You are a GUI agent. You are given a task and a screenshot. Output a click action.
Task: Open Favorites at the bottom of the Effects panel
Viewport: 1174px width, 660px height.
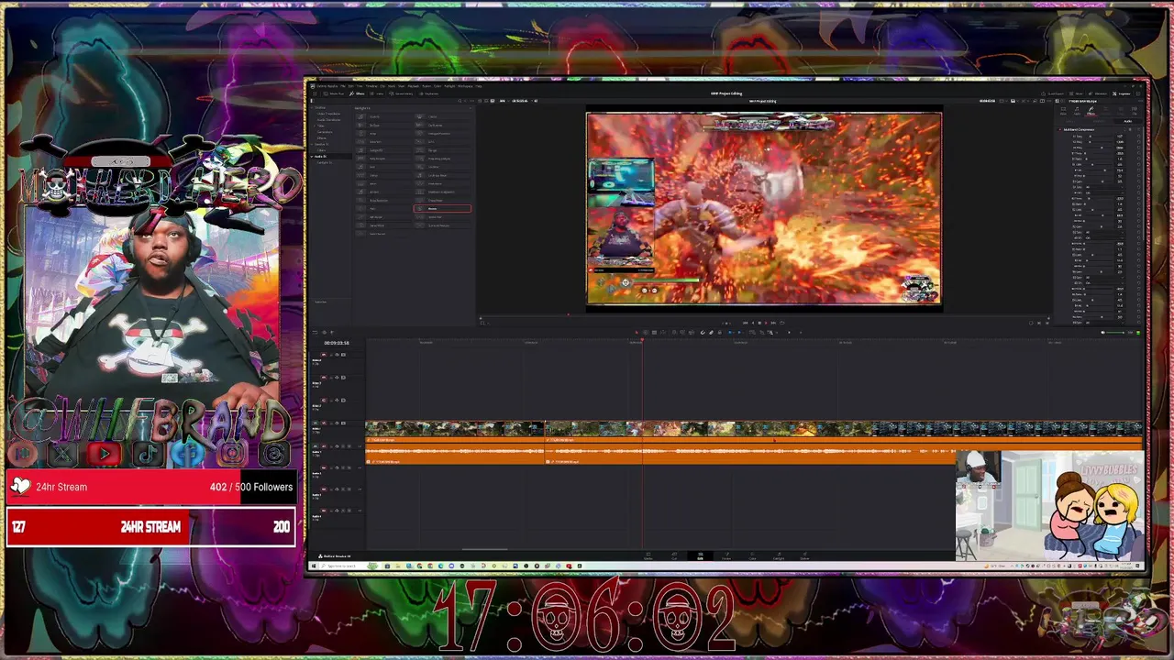(x=320, y=302)
